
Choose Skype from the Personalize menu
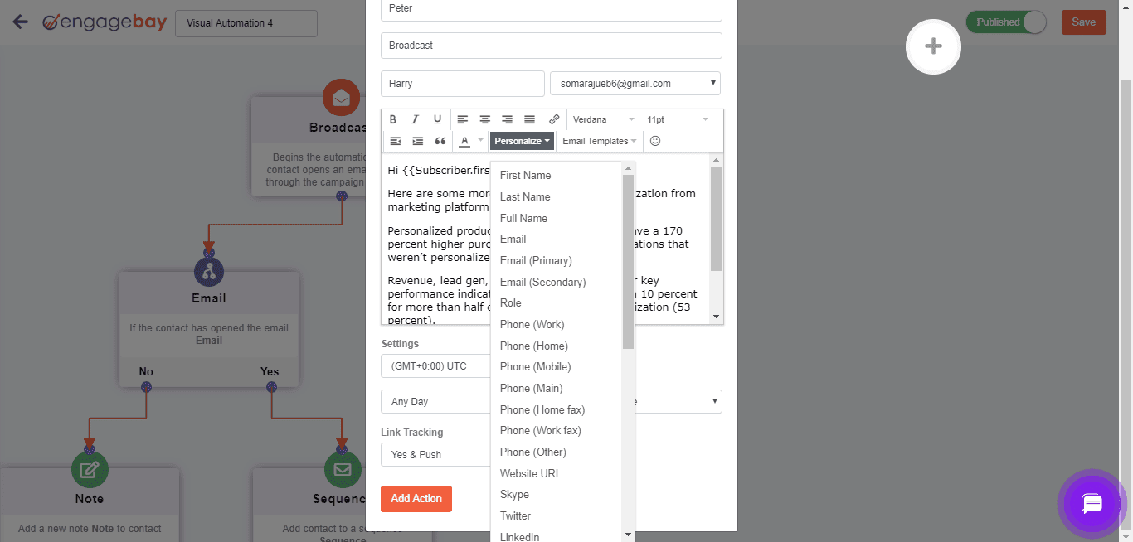(515, 494)
